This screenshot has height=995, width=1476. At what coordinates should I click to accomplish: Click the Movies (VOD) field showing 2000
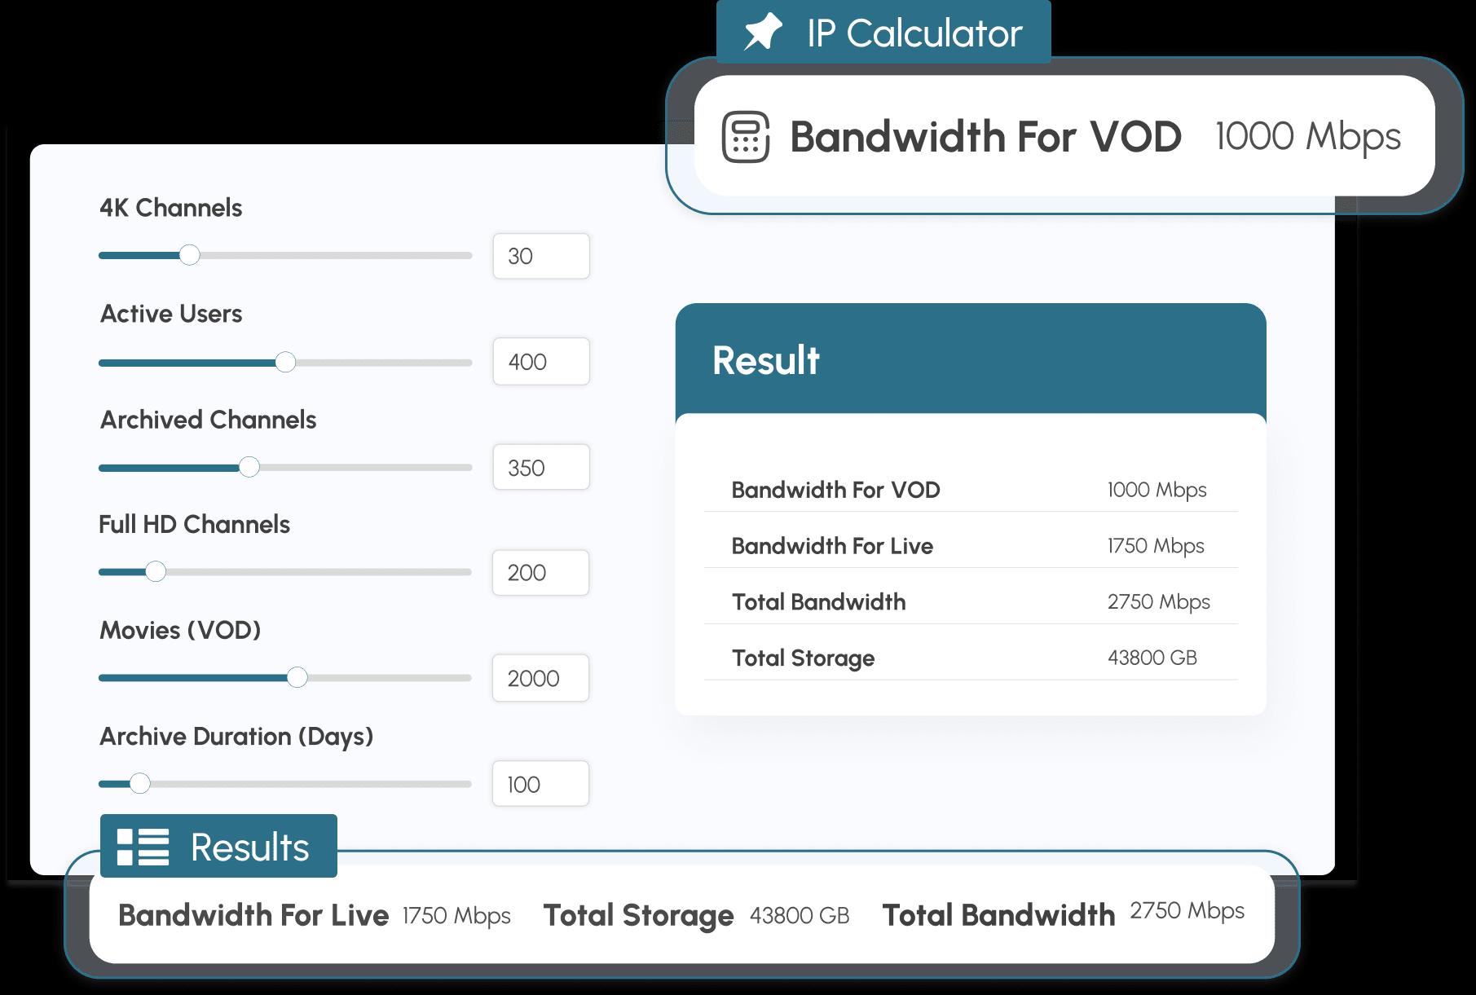[x=540, y=678]
